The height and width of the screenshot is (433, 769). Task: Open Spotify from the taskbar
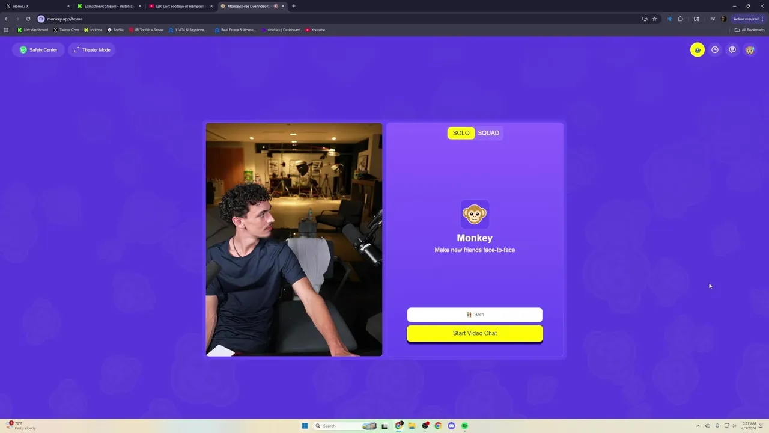click(x=465, y=426)
